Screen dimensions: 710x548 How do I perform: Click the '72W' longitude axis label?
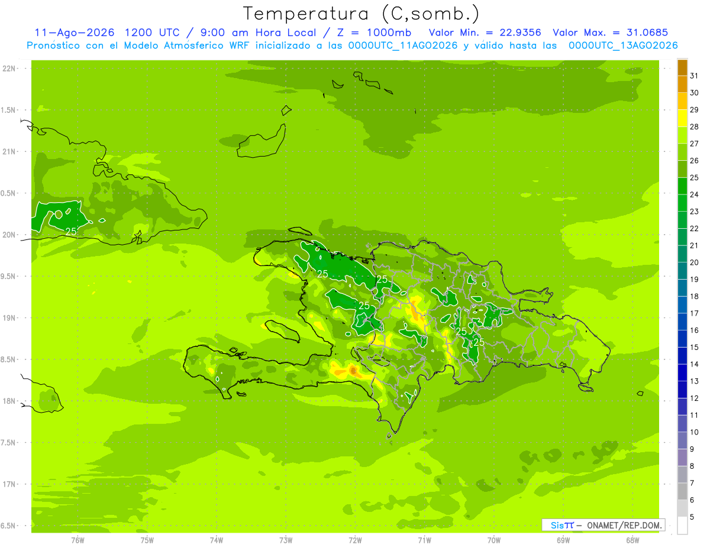click(x=355, y=540)
